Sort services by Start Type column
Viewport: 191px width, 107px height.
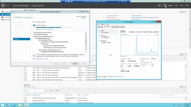tap(86, 95)
